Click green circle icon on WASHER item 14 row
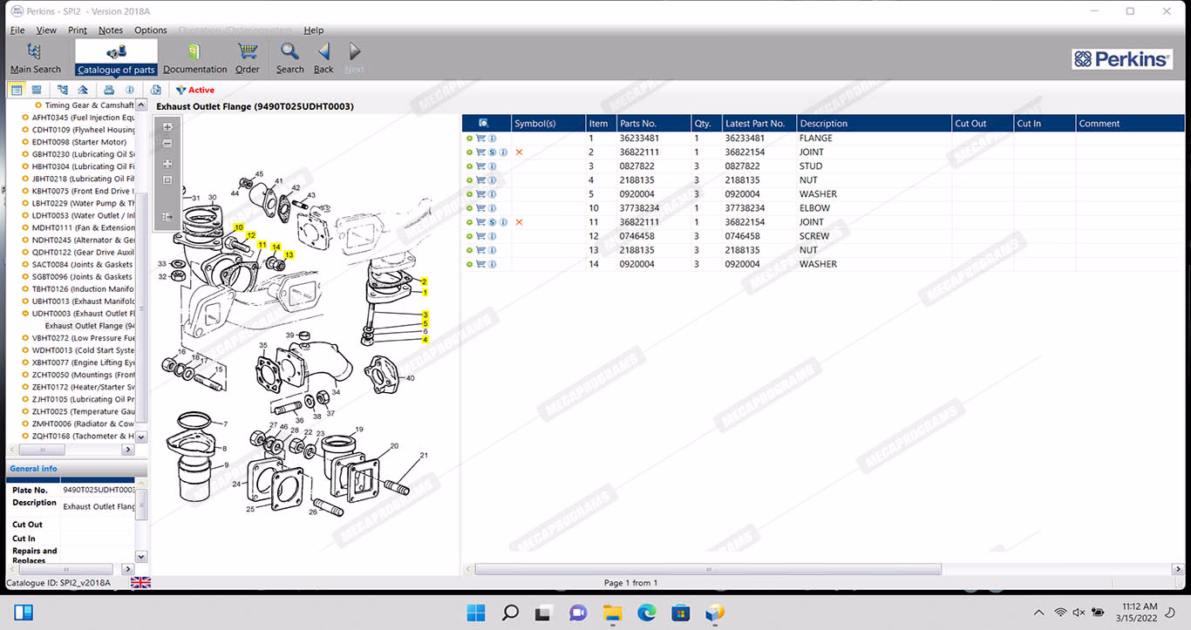This screenshot has height=630, width=1191. 469,264
